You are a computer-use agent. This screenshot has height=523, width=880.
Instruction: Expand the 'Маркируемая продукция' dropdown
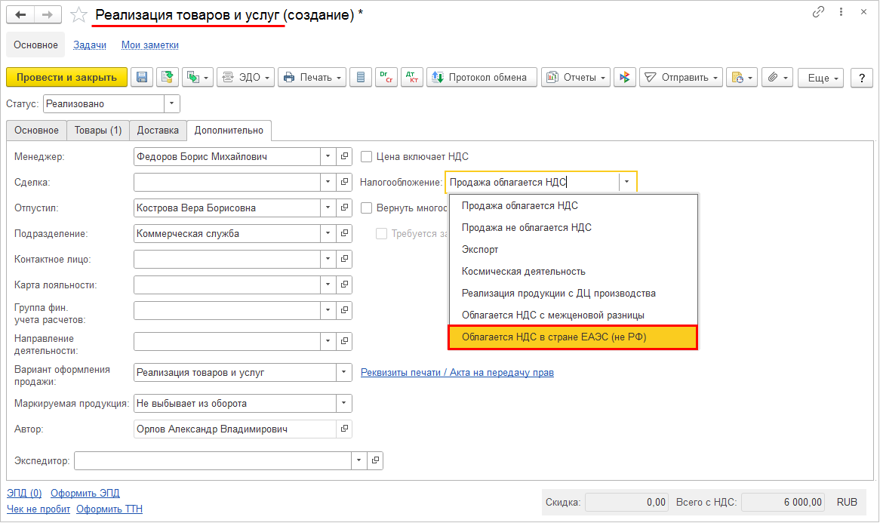pyautogui.click(x=344, y=403)
